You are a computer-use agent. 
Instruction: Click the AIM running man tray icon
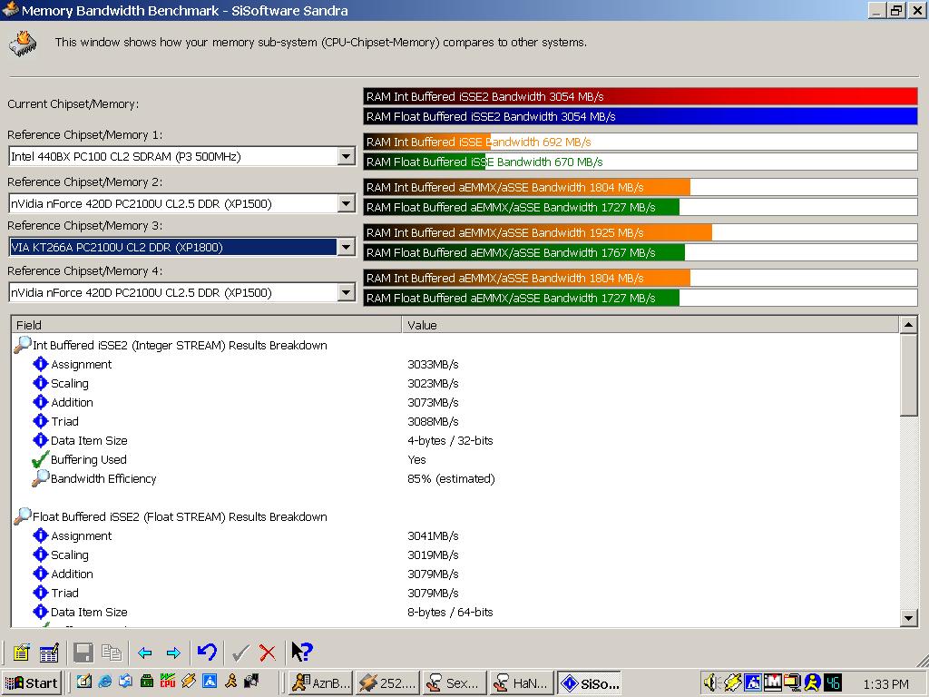[x=813, y=683]
